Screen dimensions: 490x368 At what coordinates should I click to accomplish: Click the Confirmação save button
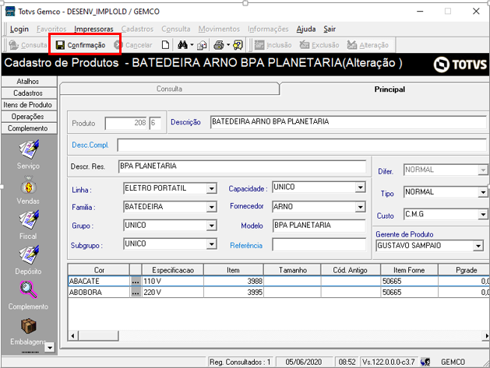tap(80, 45)
